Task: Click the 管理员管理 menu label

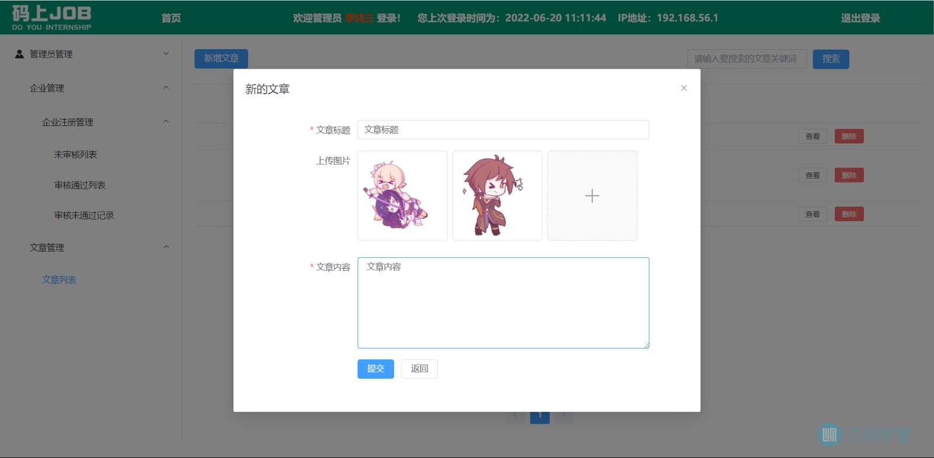Action: (51, 54)
